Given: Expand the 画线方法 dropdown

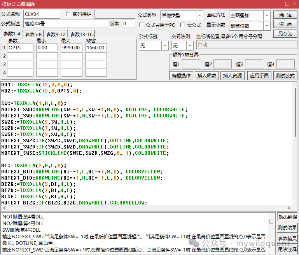Looking at the screenshot, I should [267, 16].
